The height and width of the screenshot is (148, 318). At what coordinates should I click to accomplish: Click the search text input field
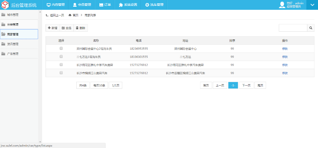(293, 28)
